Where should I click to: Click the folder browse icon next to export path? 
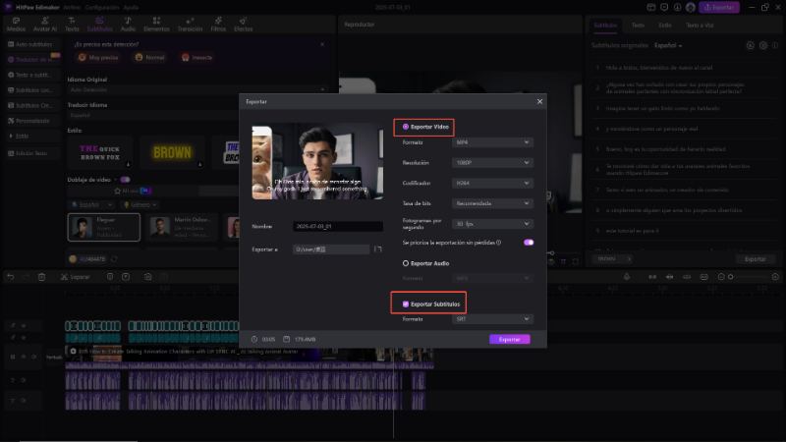(x=378, y=249)
